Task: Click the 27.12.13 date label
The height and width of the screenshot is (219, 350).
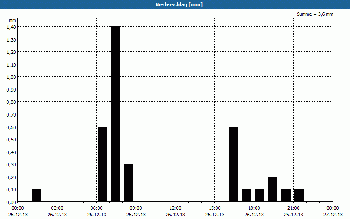Action: pyautogui.click(x=332, y=215)
